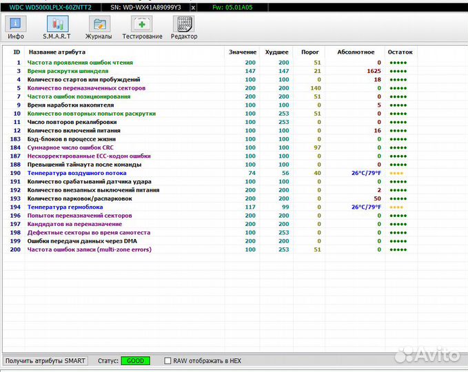Select the Количество переназначенных секторов row
468x372 pixels.
tap(86, 88)
